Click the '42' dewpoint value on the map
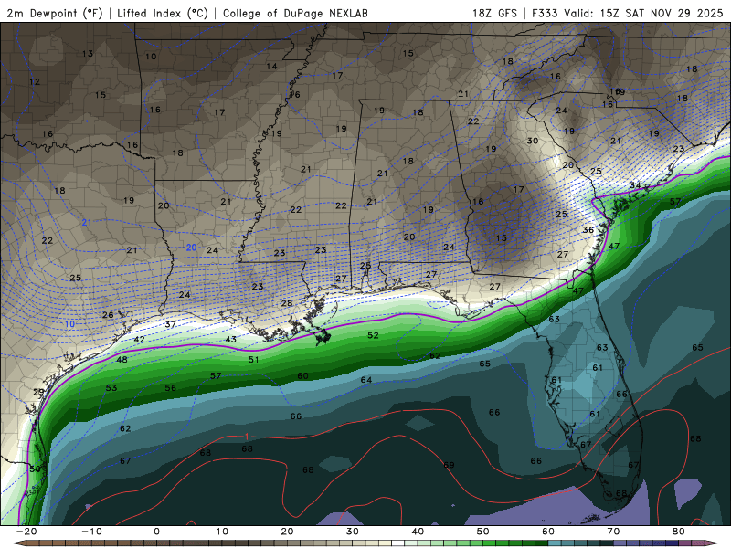 point(140,339)
